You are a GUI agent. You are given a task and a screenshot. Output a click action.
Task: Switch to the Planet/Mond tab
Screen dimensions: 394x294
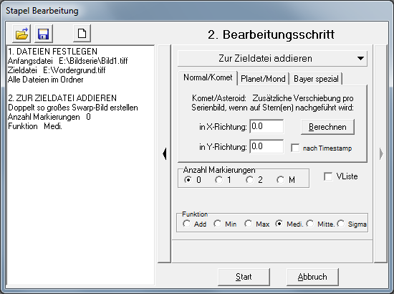coord(263,79)
